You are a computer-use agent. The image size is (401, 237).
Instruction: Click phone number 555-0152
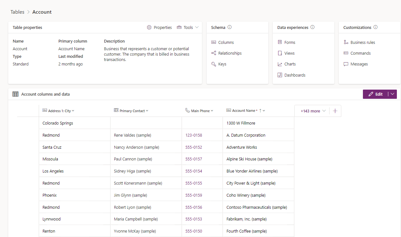click(194, 147)
